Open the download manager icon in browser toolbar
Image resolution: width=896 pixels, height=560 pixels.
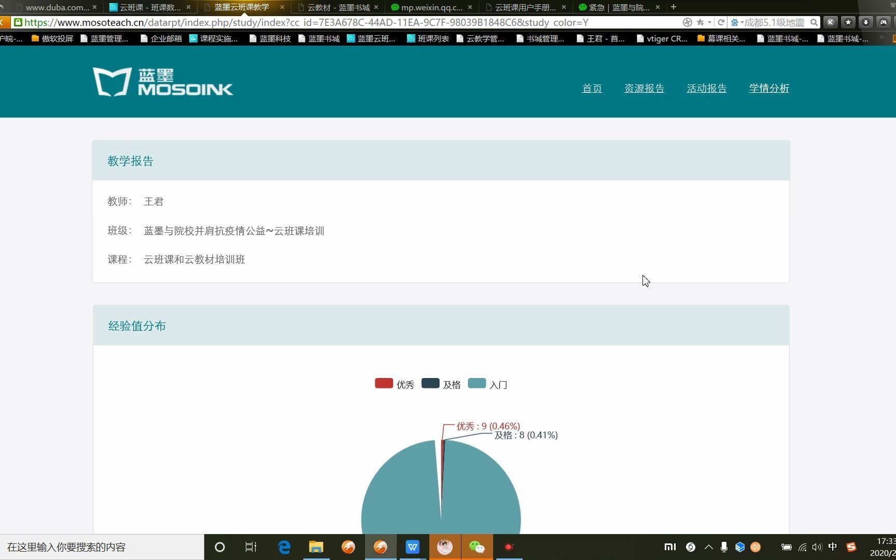tap(865, 22)
